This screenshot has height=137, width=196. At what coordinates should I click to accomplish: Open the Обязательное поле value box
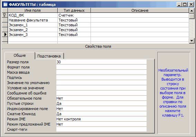pyautogui.click(x=101, y=98)
